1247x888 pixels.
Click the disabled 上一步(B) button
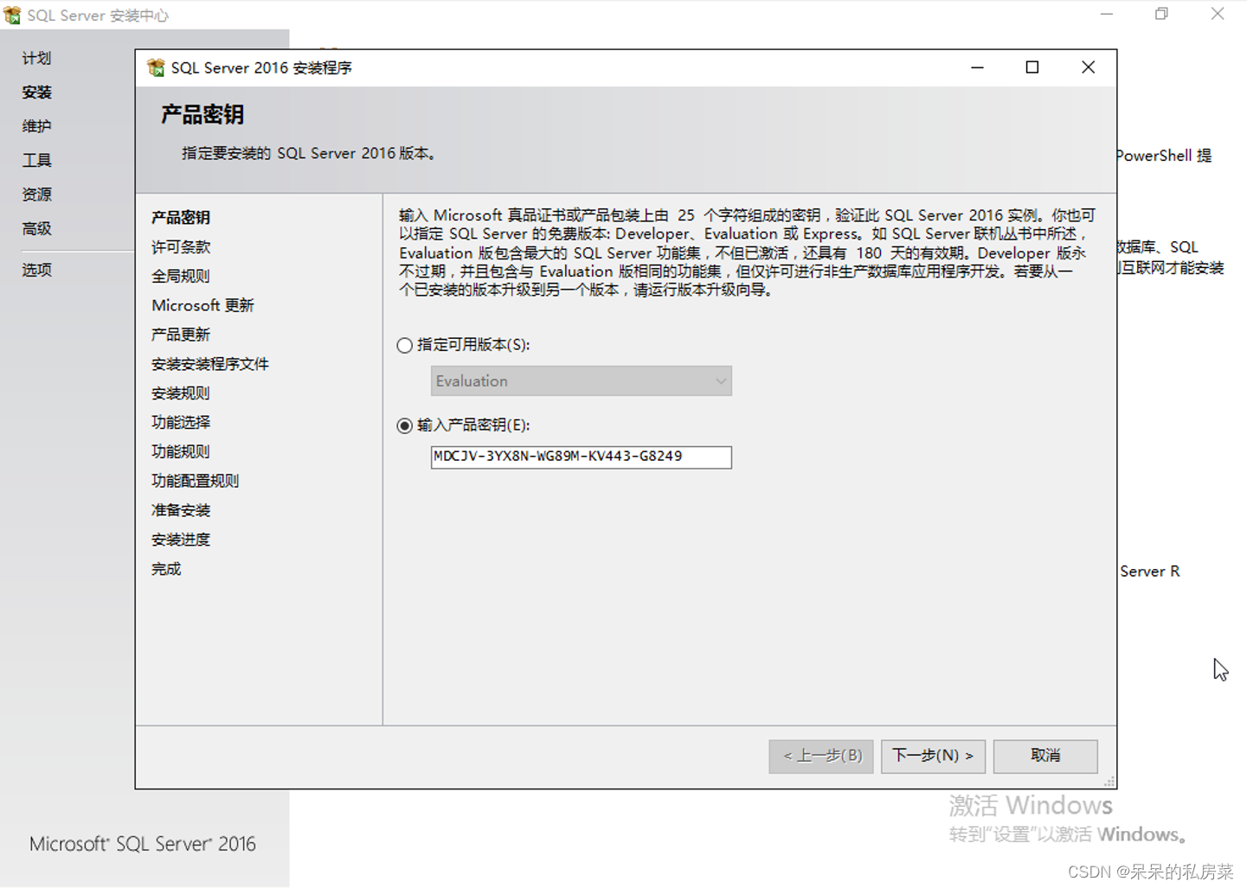pos(821,756)
